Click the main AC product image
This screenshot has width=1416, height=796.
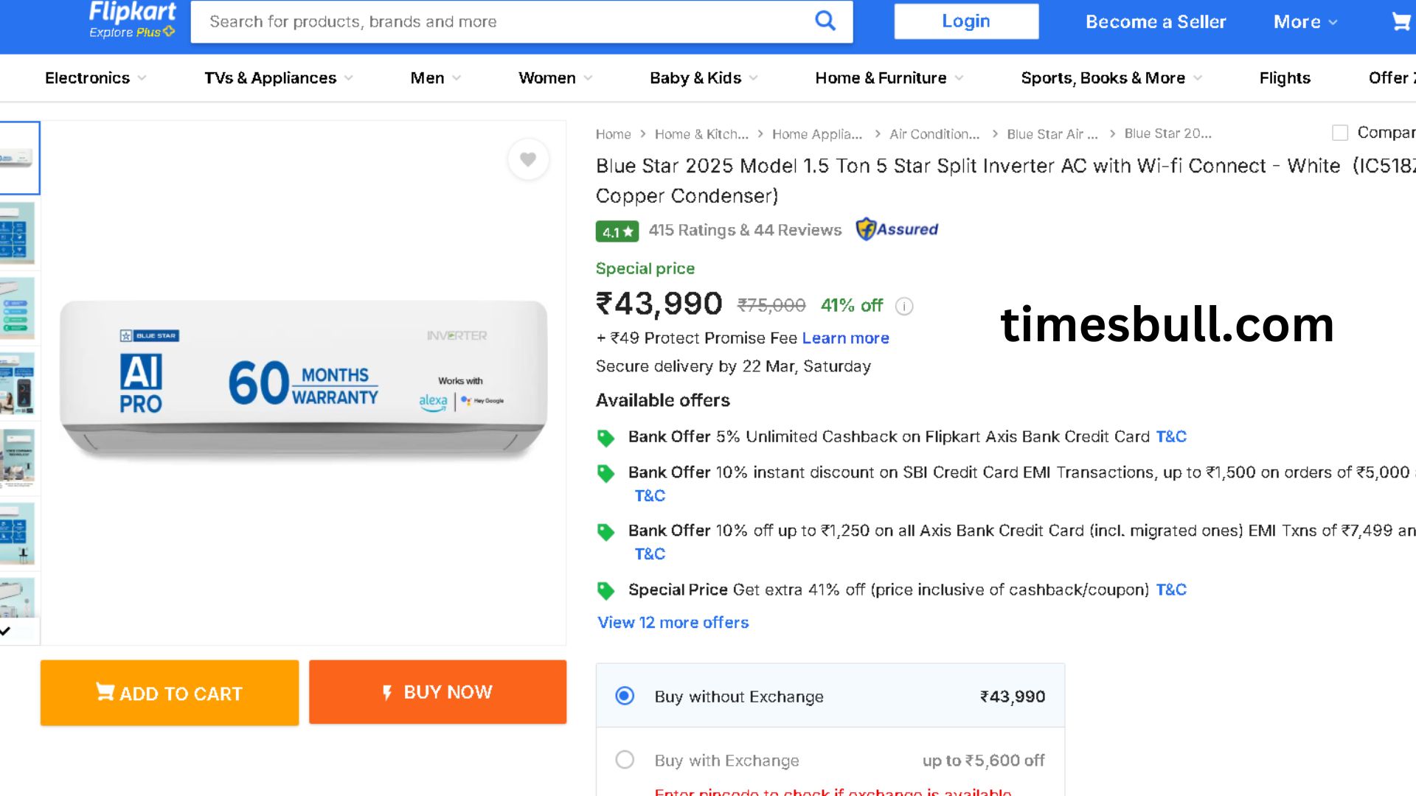point(303,379)
